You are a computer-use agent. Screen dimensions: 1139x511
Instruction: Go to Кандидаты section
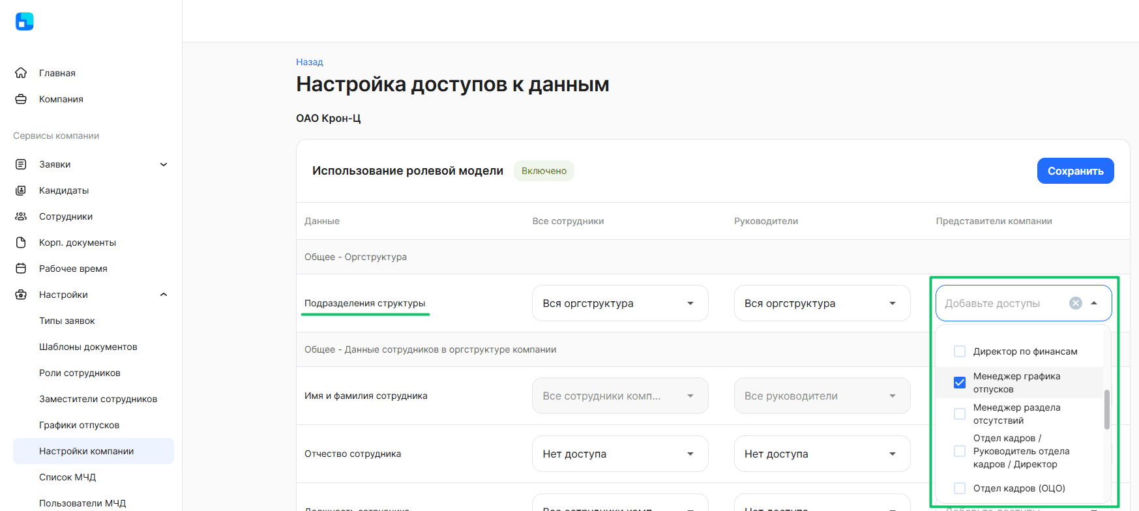(64, 190)
